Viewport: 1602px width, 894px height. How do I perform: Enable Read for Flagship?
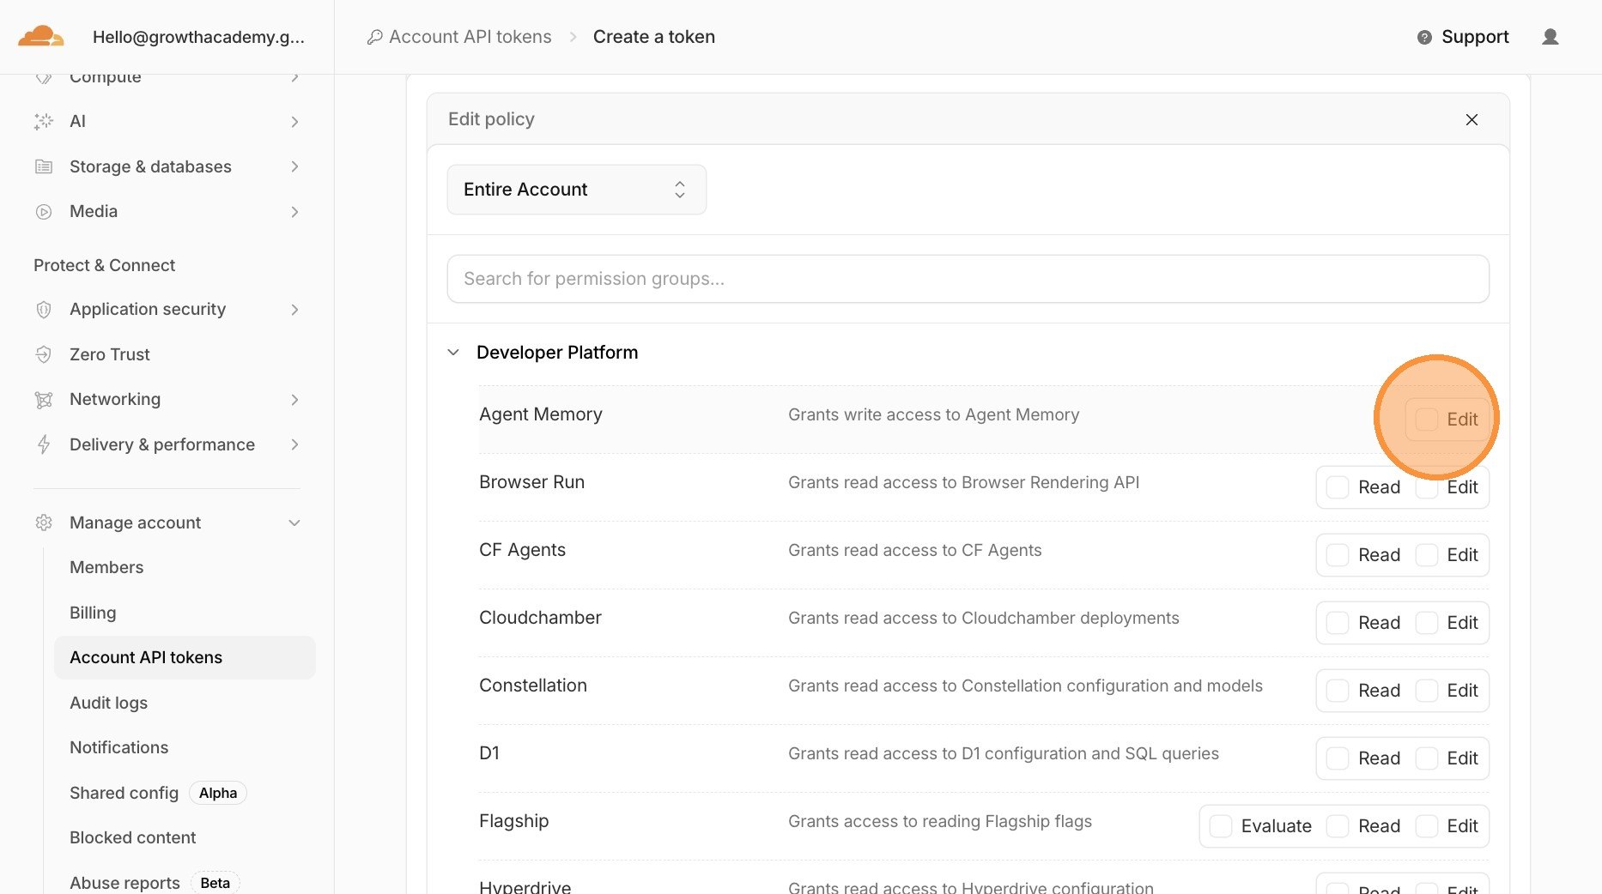(1338, 826)
